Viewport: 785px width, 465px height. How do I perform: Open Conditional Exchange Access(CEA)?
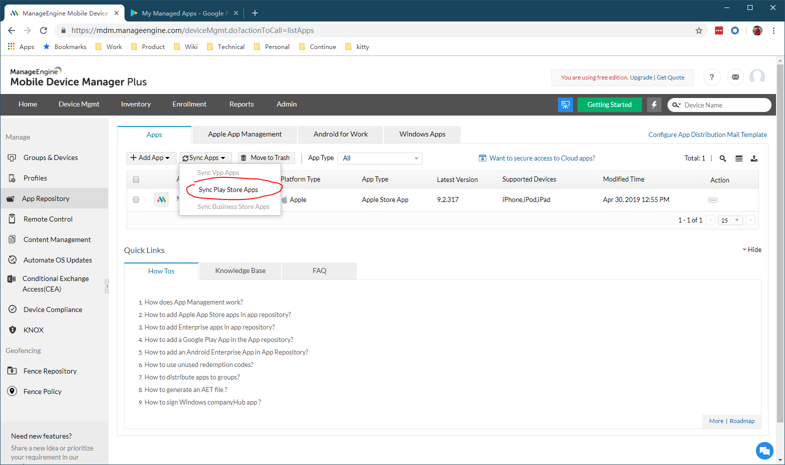point(55,283)
